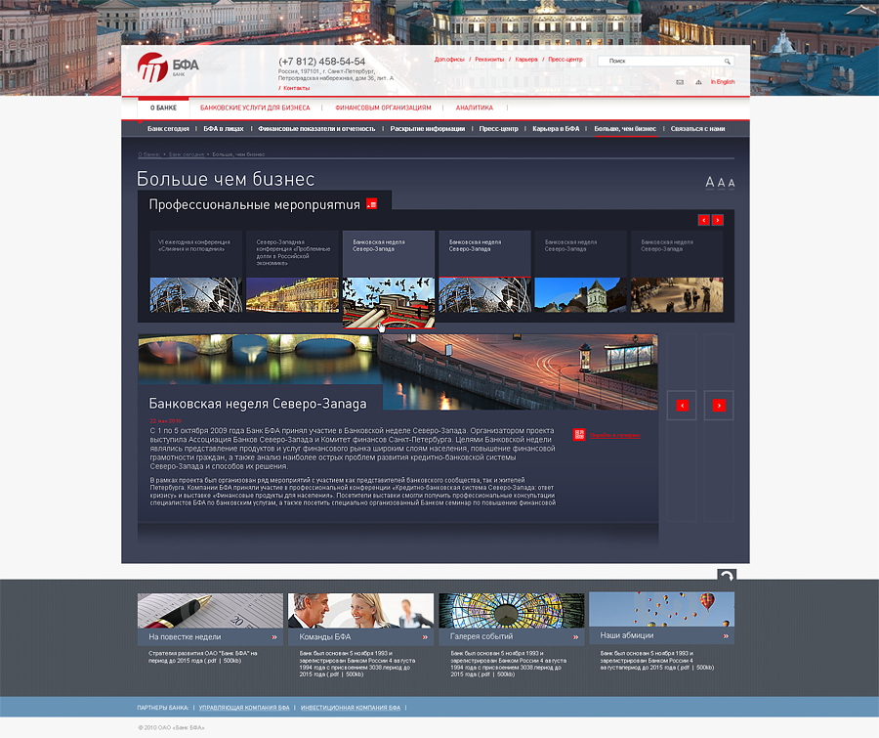This screenshot has width=879, height=738.
Task: Click previous arrow in events carousel
Action: (704, 220)
